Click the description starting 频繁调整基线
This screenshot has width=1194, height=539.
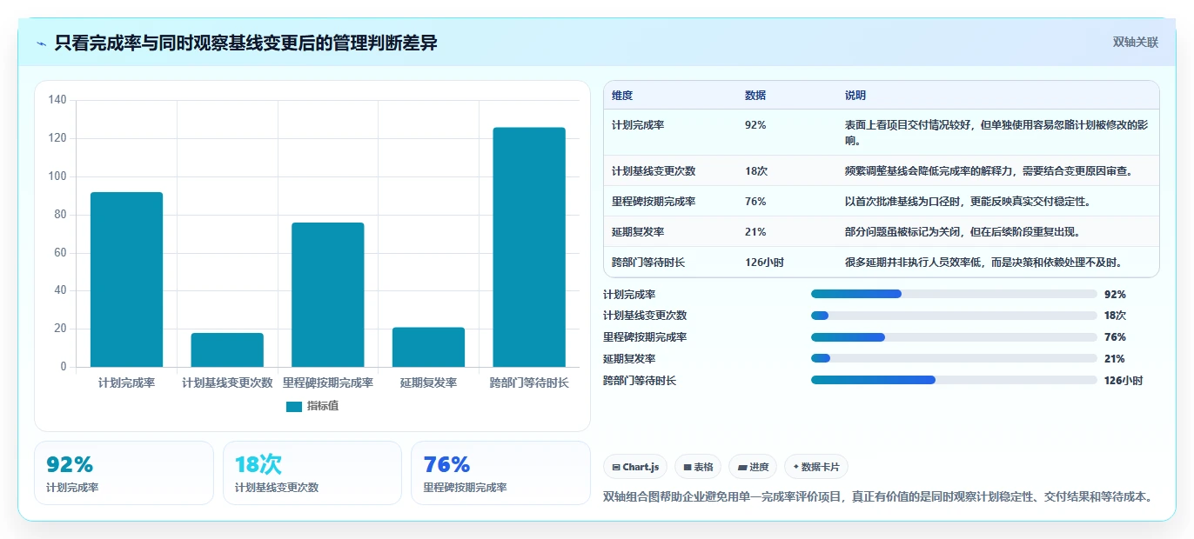click(989, 171)
